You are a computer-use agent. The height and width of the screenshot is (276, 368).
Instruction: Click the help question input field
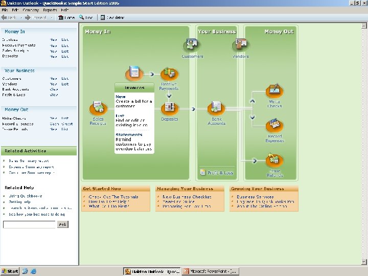point(29,224)
